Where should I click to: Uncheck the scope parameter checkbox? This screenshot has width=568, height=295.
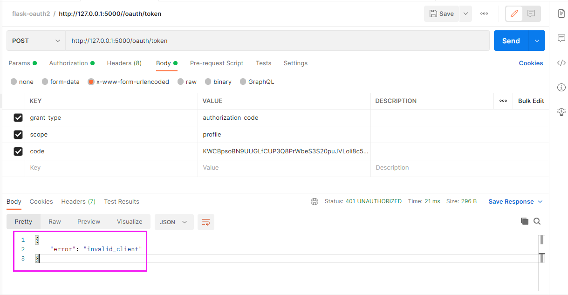click(18, 135)
